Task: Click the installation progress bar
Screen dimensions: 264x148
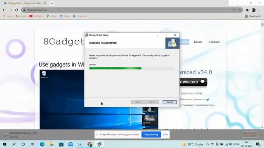Action: click(x=132, y=68)
